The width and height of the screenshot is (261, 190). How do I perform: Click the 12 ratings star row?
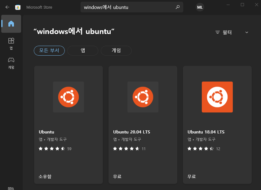tap(204, 149)
